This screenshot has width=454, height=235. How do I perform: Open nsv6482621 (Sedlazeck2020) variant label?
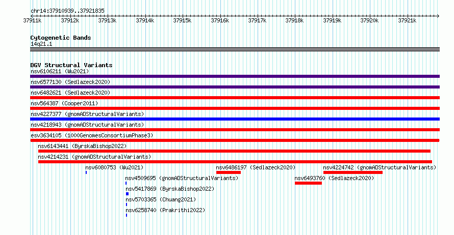(x=70, y=93)
